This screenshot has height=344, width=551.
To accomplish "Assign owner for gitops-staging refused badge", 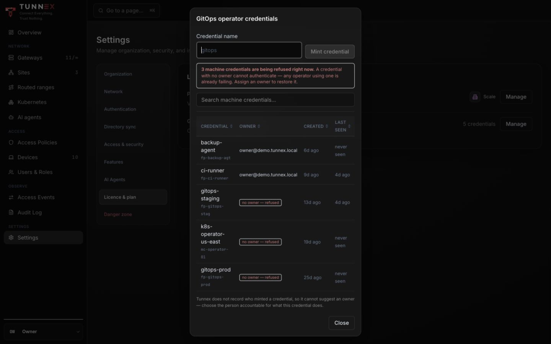I will tap(260, 203).
